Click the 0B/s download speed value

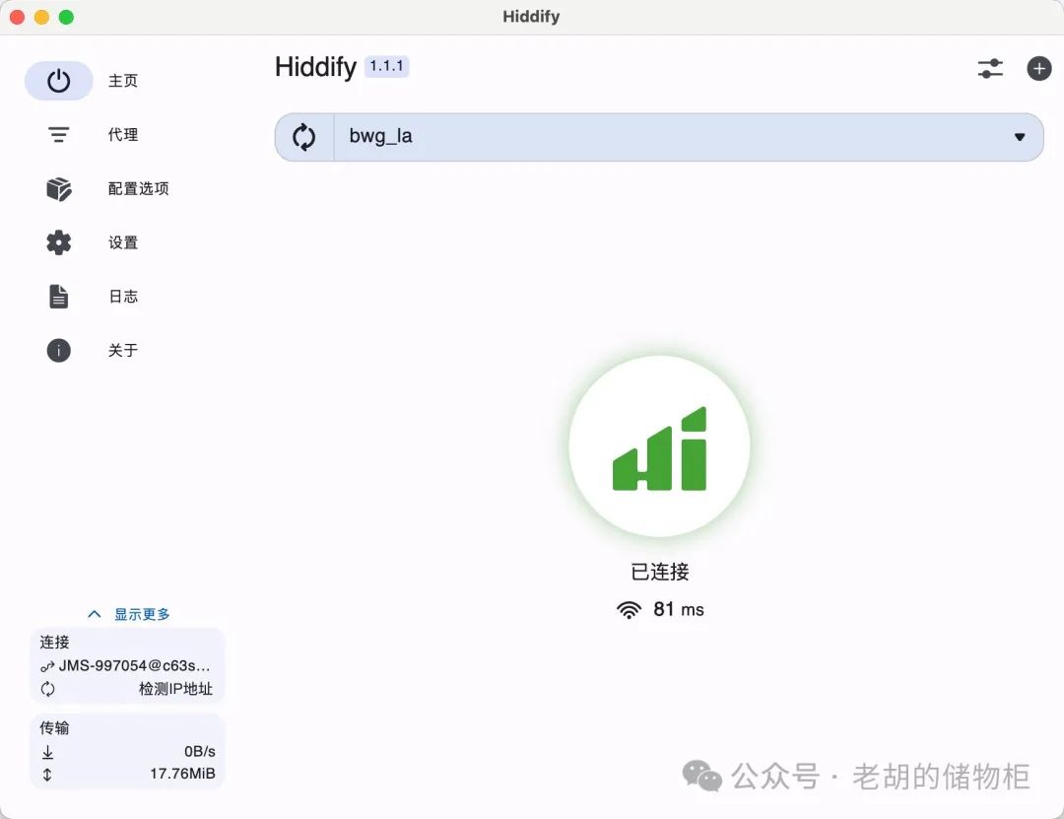tap(199, 751)
